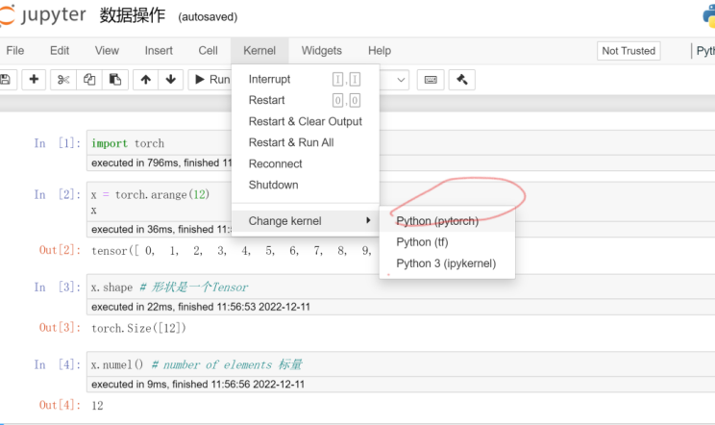The height and width of the screenshot is (425, 715).
Task: Click the hammer toolbar icon
Action: (x=462, y=80)
